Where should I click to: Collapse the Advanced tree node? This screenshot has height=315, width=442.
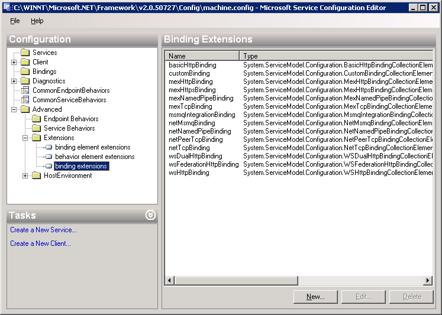coord(14,109)
